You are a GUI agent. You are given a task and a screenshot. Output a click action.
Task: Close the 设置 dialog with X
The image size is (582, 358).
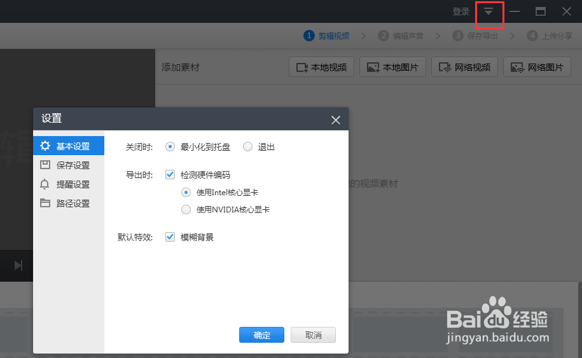336,120
